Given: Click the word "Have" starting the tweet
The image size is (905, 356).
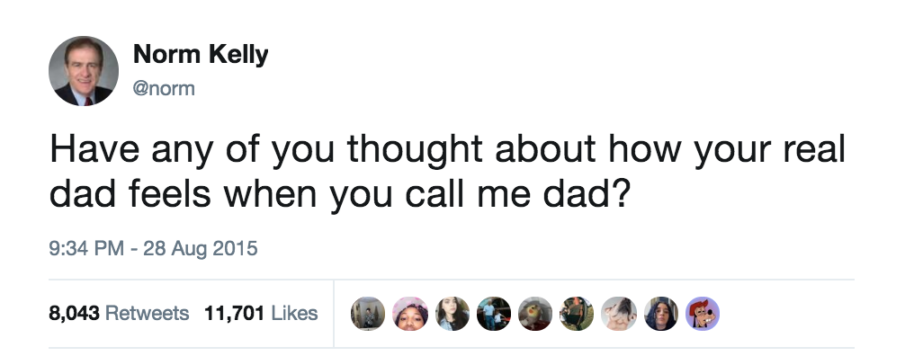Looking at the screenshot, I should [x=94, y=149].
